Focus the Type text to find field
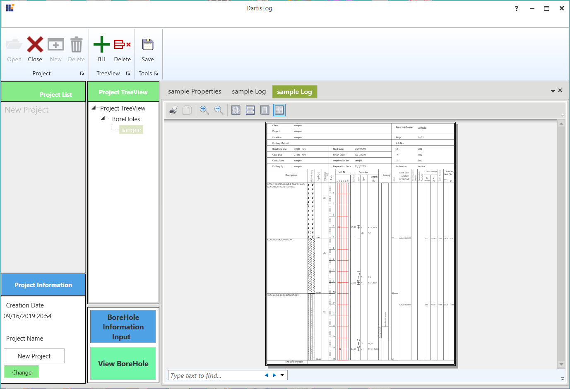The image size is (570, 389). 215,375
